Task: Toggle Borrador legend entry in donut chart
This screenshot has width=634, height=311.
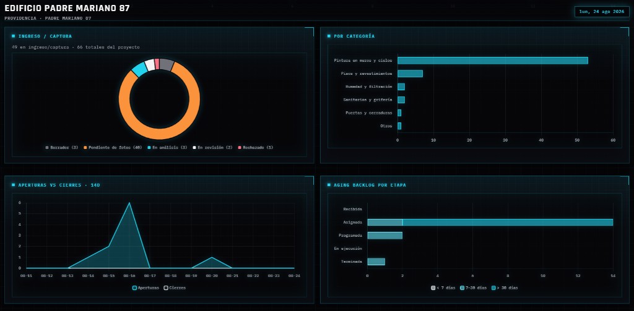Action: [x=62, y=147]
